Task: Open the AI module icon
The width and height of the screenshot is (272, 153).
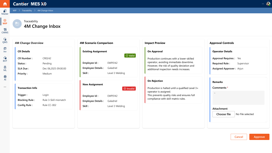Action: (5, 78)
